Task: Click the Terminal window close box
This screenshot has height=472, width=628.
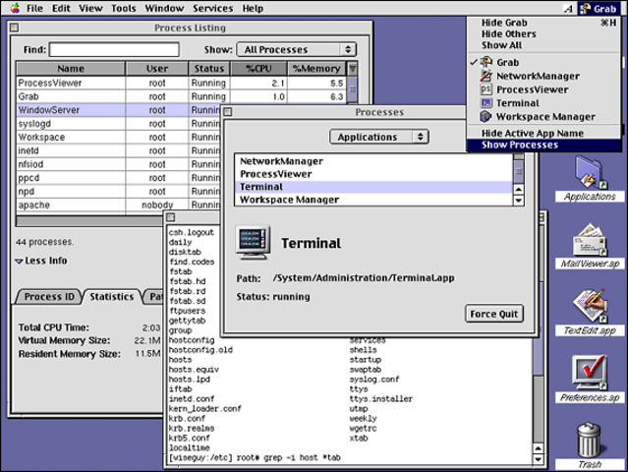Action: pos(171,217)
